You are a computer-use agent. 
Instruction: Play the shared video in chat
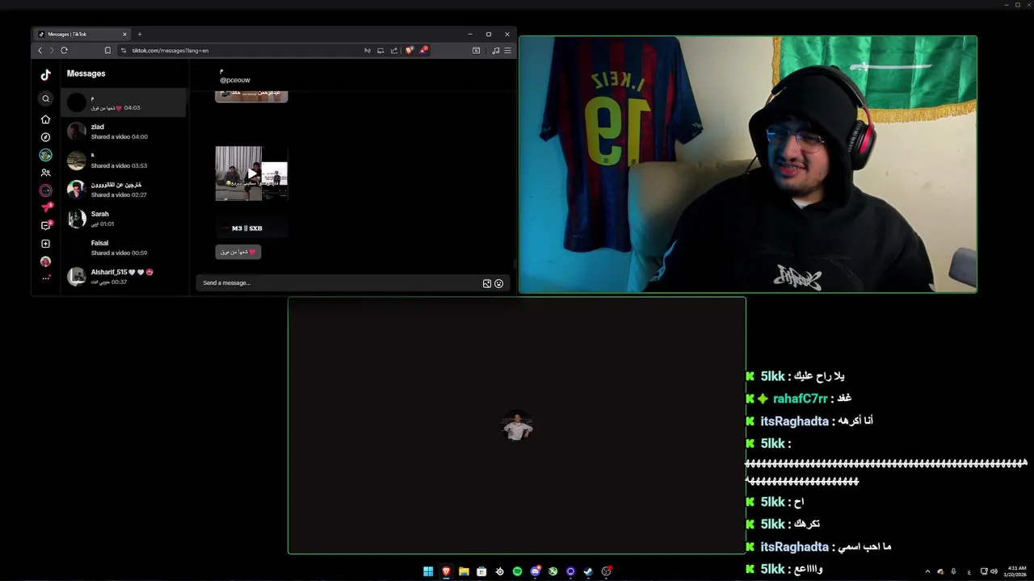pyautogui.click(x=251, y=173)
